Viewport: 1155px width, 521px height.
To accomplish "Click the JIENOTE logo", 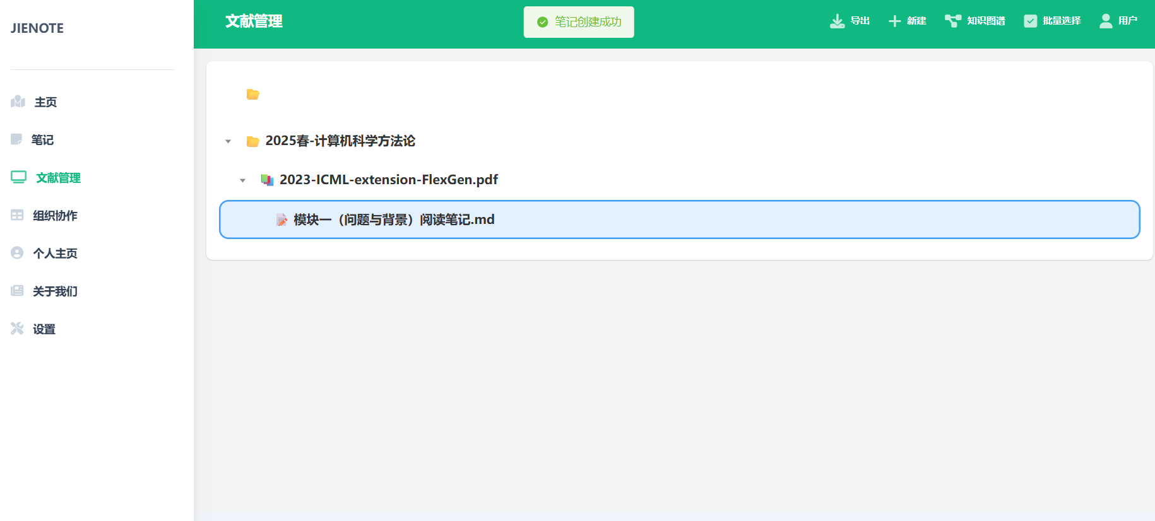I will coord(37,28).
